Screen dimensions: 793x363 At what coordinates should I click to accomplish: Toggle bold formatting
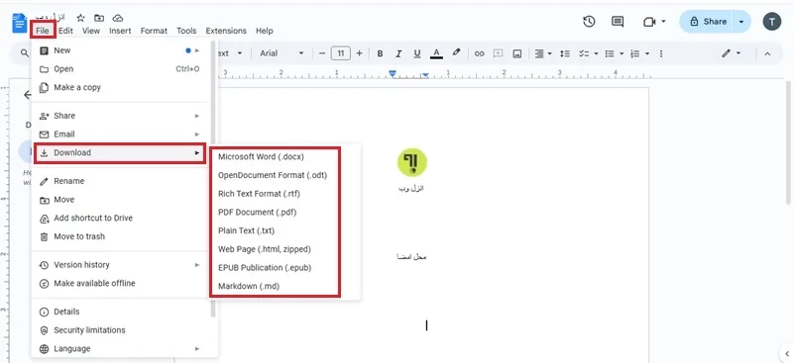click(380, 53)
